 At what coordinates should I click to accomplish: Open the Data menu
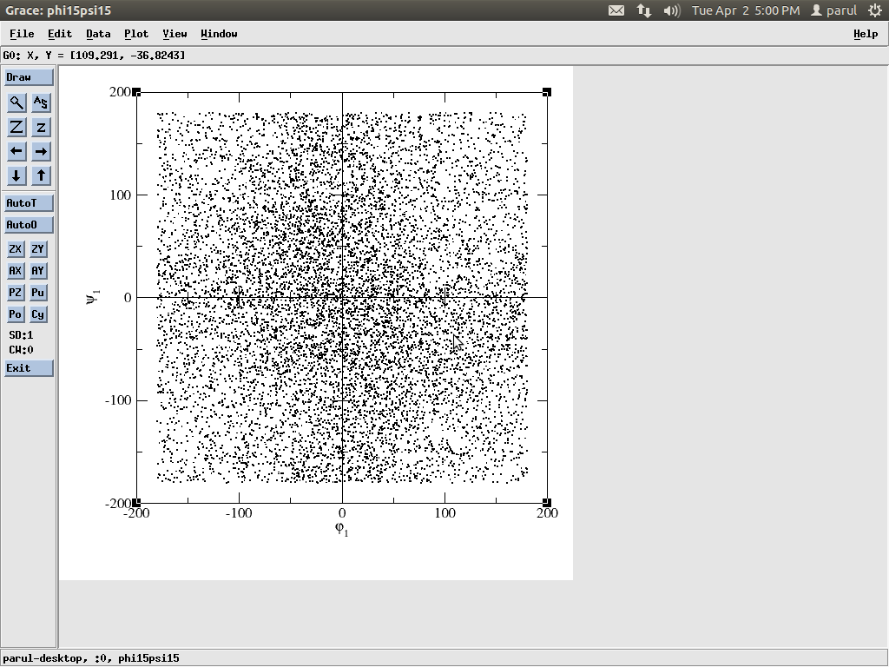point(98,34)
